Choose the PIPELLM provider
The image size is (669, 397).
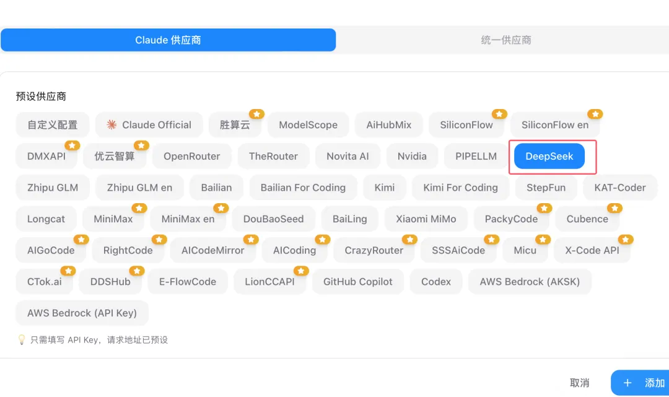point(476,156)
